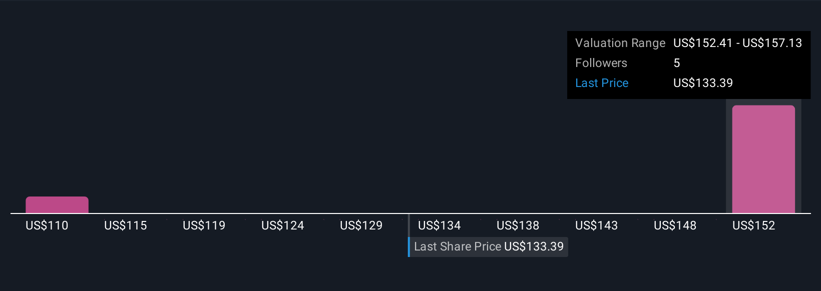Viewport: 821px width, 291px height.
Task: Select the US$129 axis label
Action: (361, 225)
